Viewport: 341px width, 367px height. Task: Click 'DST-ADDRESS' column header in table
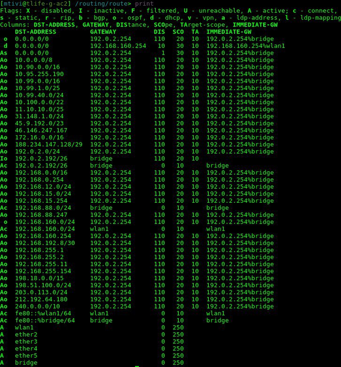36,32
